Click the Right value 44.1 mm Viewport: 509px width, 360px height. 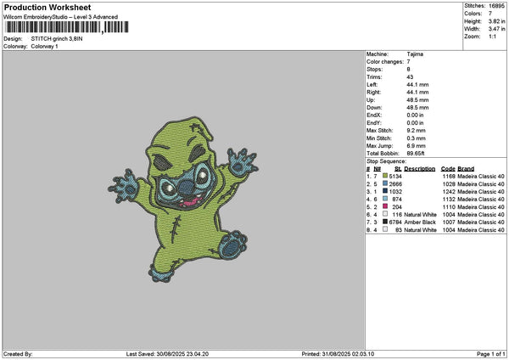(417, 93)
